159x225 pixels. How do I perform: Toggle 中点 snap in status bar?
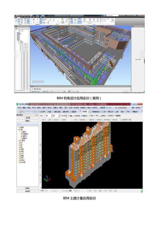(x=105, y=191)
